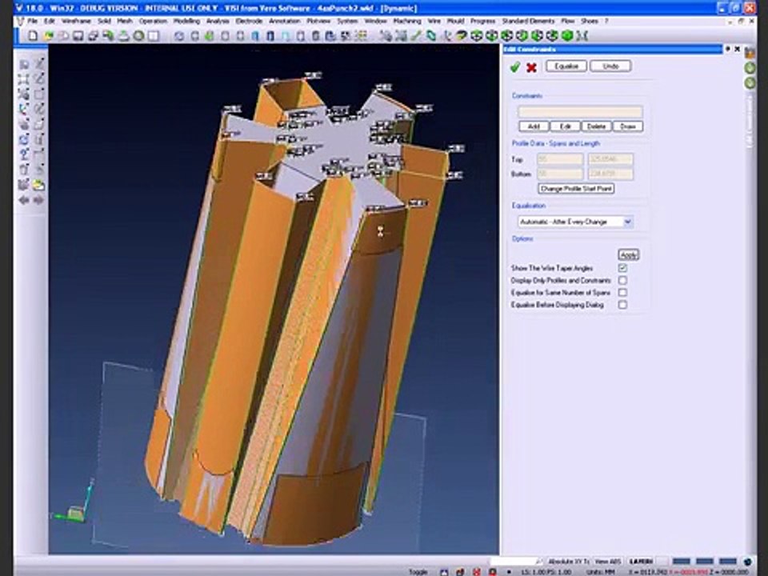The height and width of the screenshot is (576, 768).
Task: Open the Machining menu
Action: tap(407, 21)
